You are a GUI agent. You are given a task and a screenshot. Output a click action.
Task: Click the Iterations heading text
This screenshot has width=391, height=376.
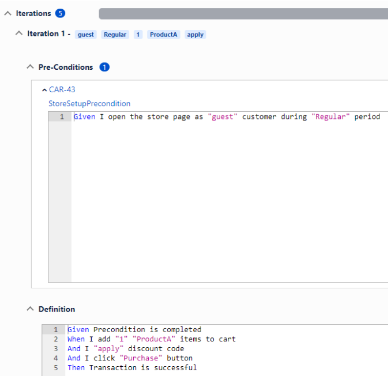(33, 13)
